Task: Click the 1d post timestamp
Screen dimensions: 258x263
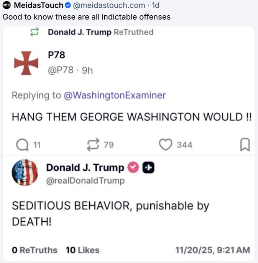Action: (x=155, y=5)
